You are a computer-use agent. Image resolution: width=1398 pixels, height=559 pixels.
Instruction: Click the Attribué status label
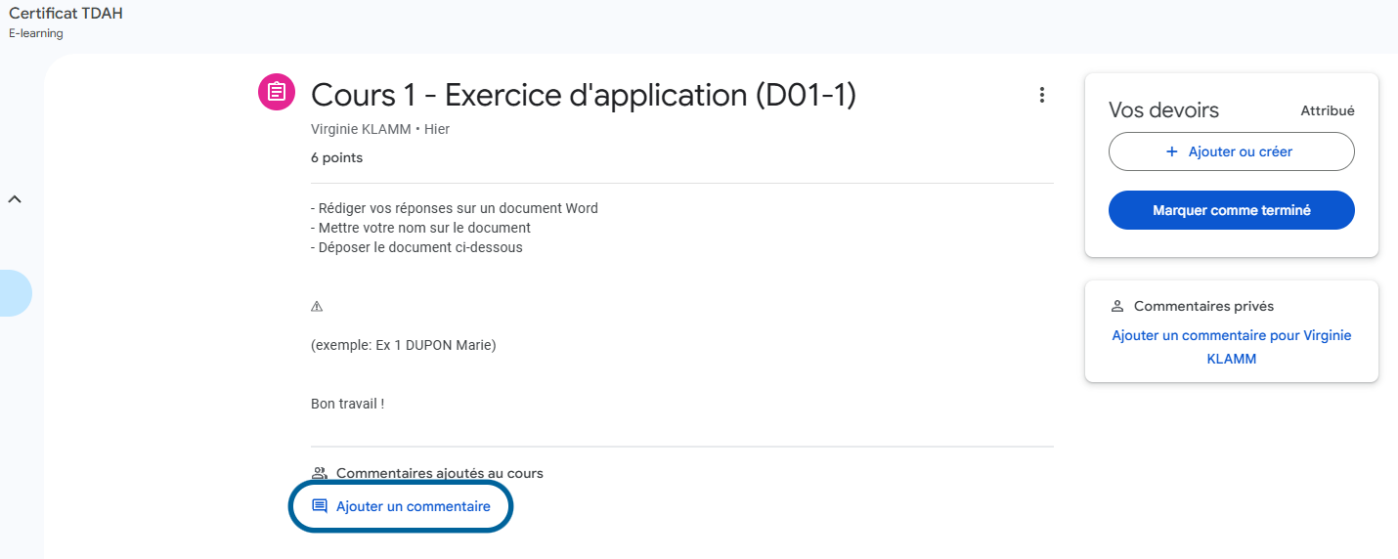coord(1327,111)
